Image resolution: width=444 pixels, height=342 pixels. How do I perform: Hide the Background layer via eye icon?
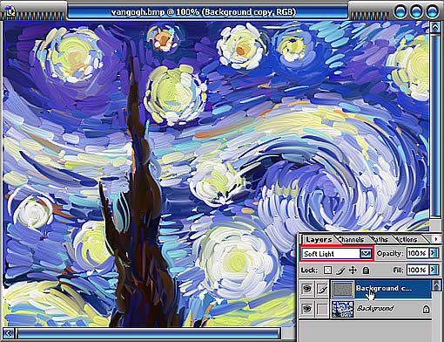[x=307, y=309]
